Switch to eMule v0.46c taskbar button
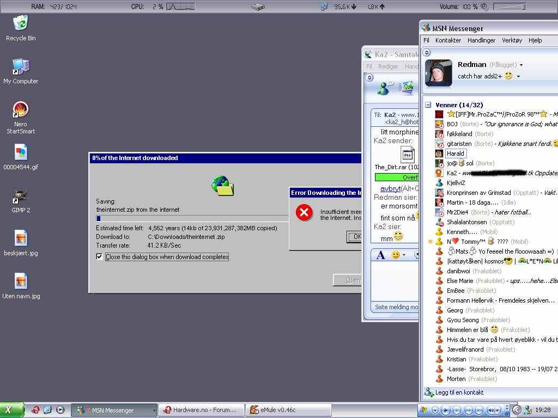 tap(289, 410)
